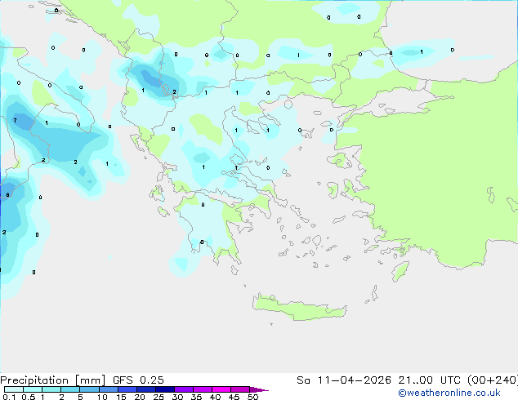
Task: Click the '21..00 UTC' time text
Action: 429,380
